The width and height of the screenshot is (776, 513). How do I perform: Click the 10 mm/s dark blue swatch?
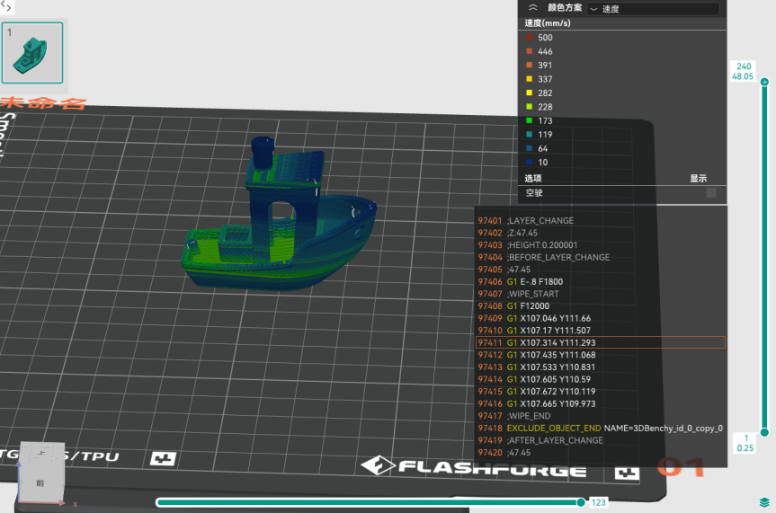(530, 163)
